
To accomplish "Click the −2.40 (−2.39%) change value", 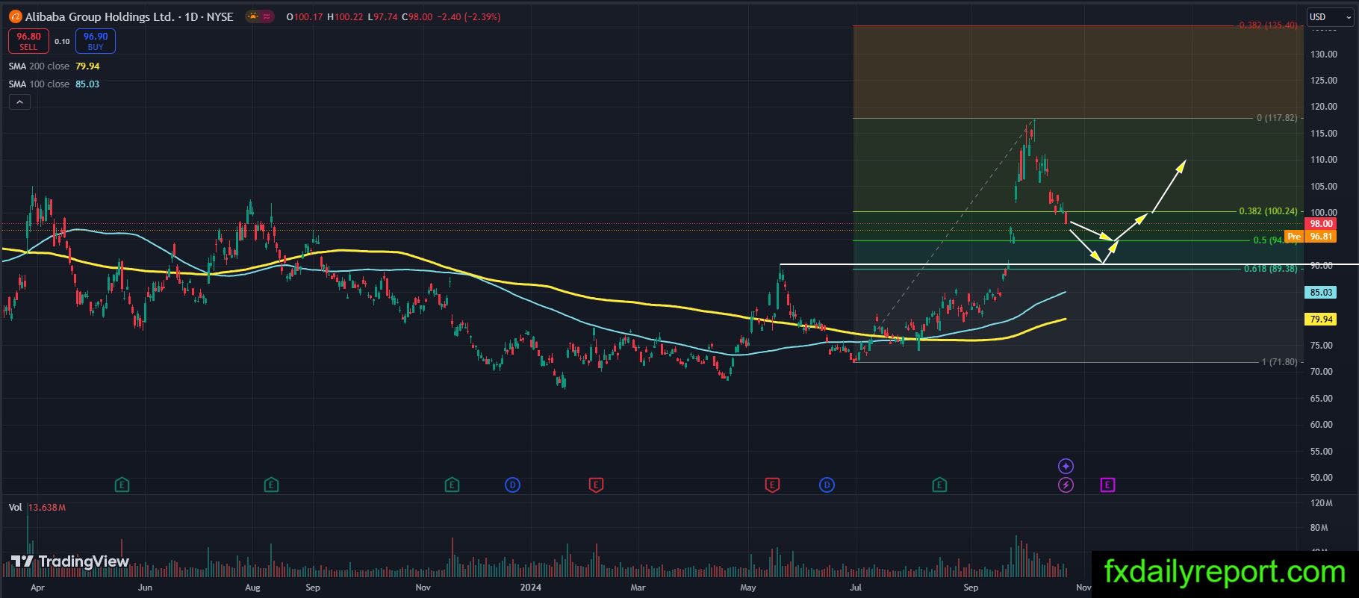I will (x=468, y=16).
